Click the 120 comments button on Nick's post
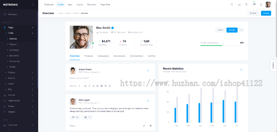The image size is (277, 132). pos(75,117)
